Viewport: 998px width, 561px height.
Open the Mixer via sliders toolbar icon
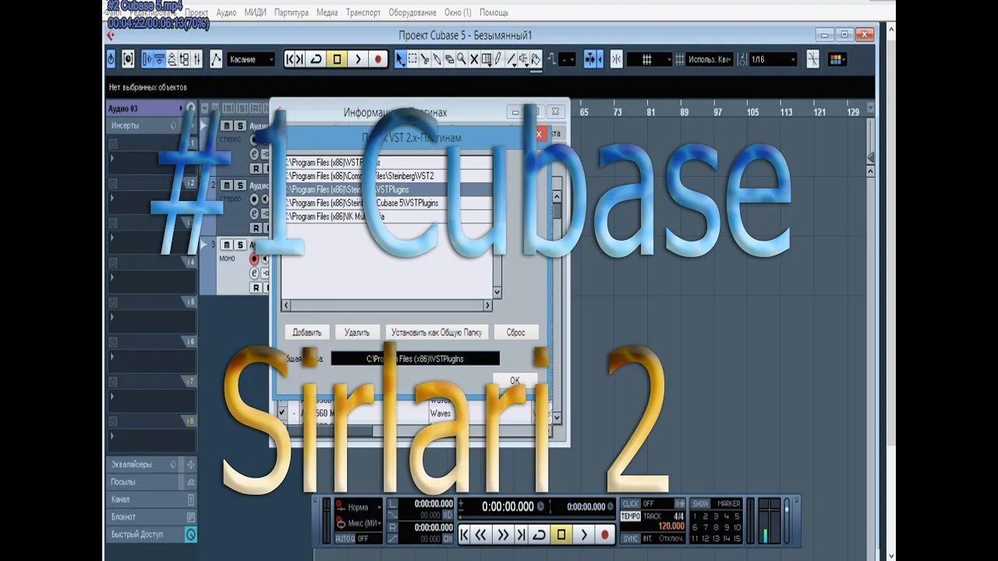[196, 59]
